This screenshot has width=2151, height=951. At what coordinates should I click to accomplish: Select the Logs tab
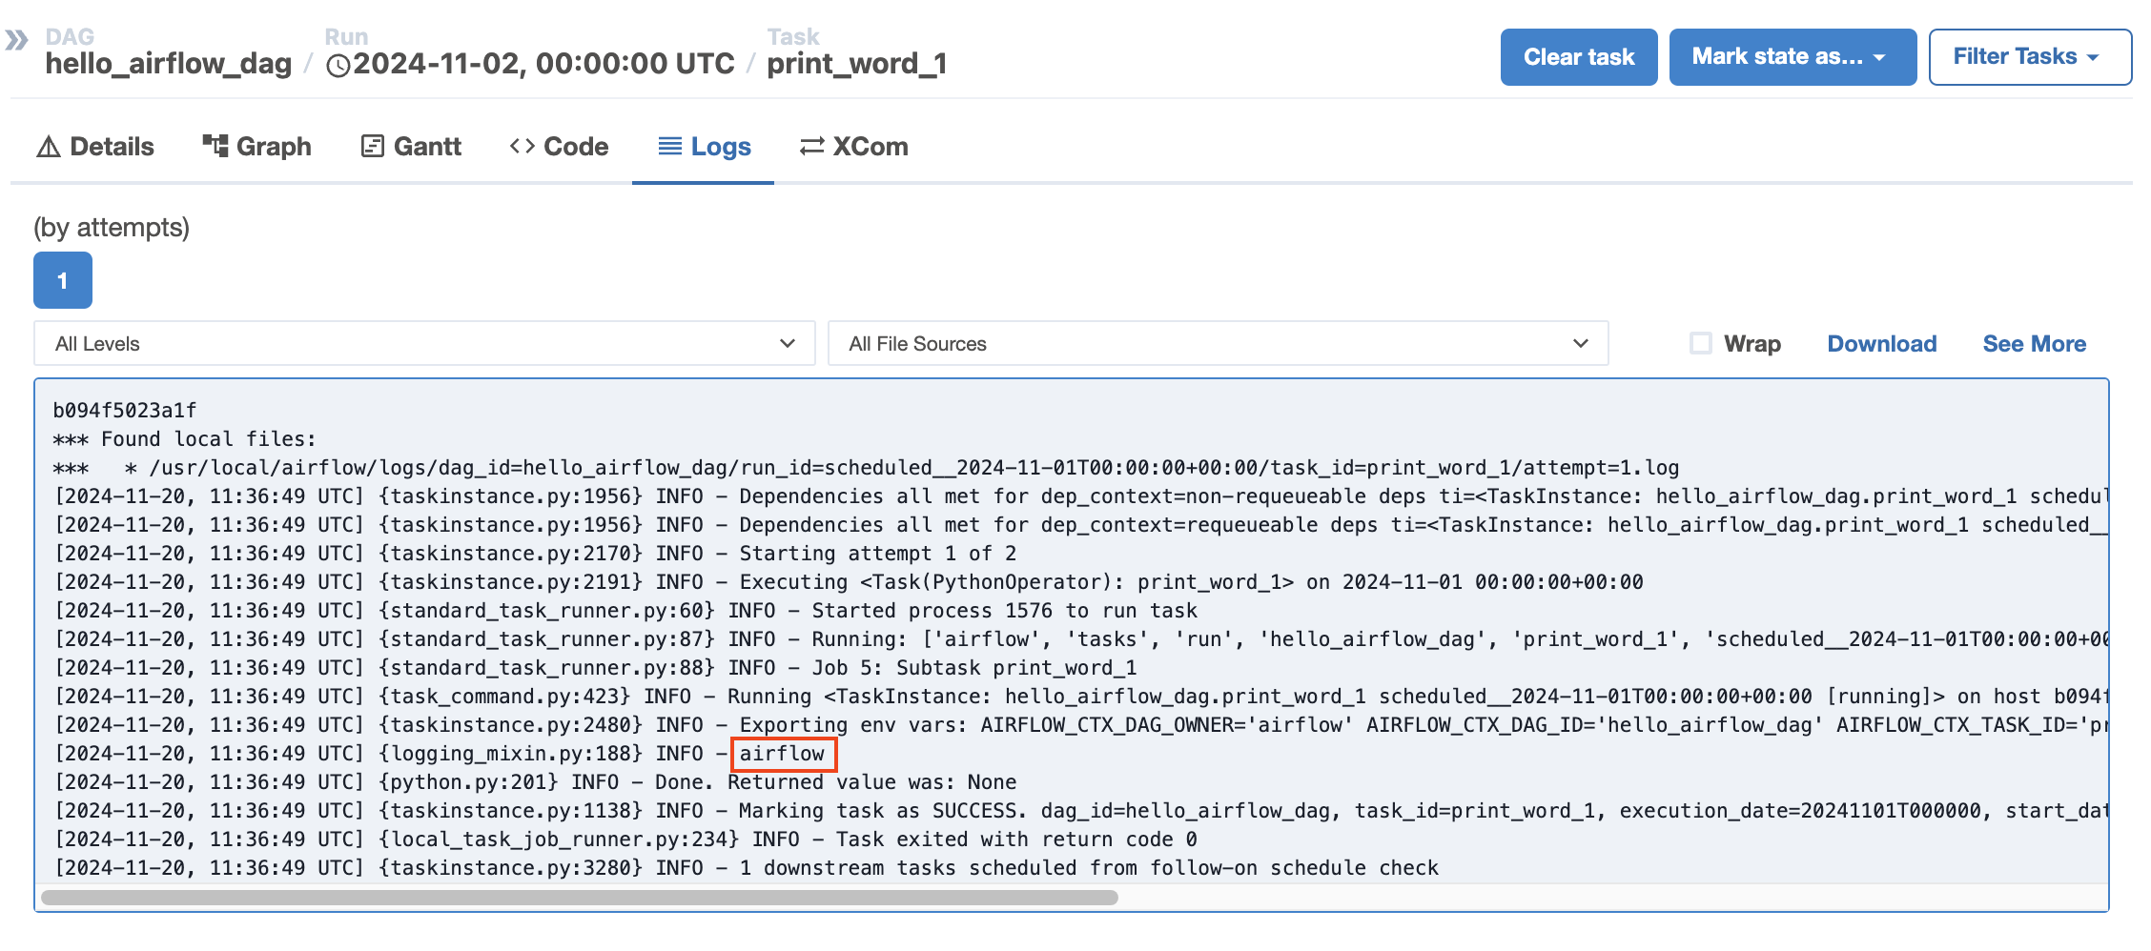pos(704,147)
